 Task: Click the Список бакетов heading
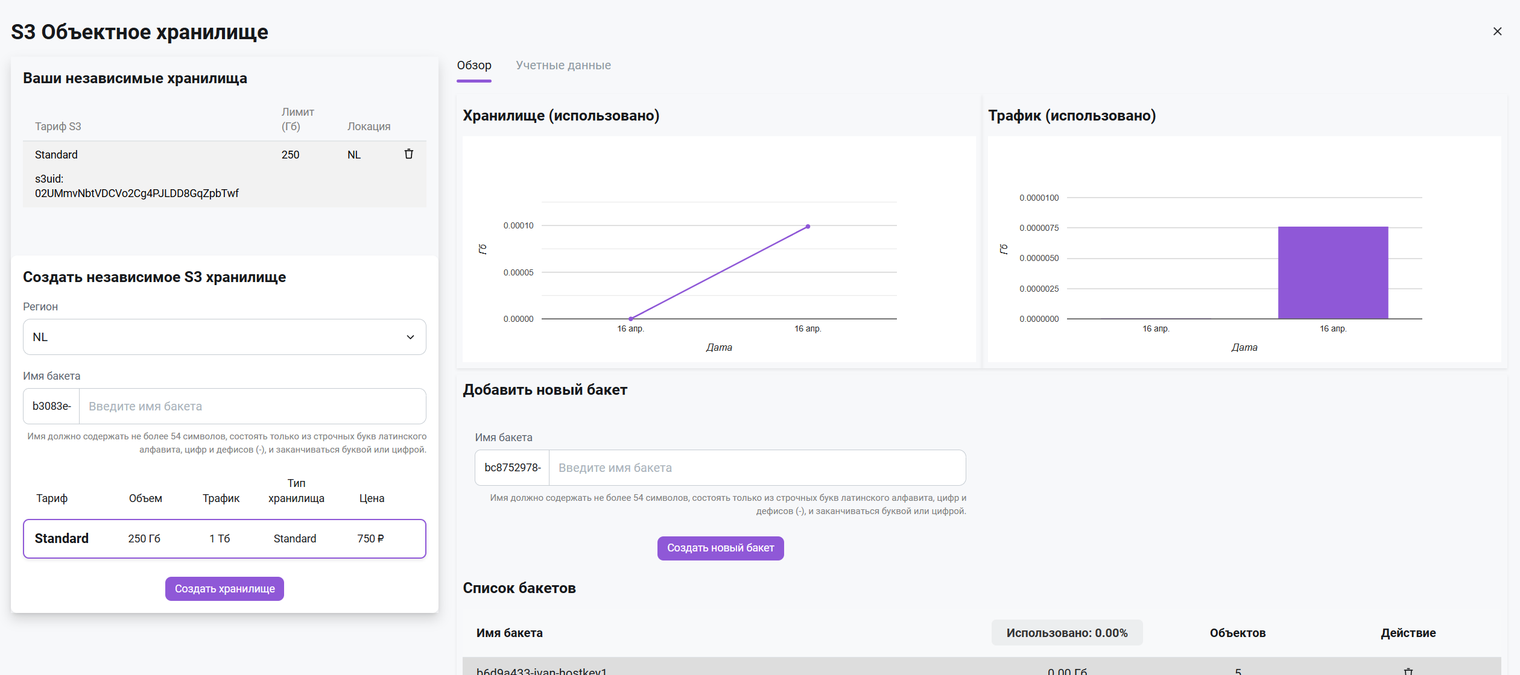pyautogui.click(x=519, y=588)
